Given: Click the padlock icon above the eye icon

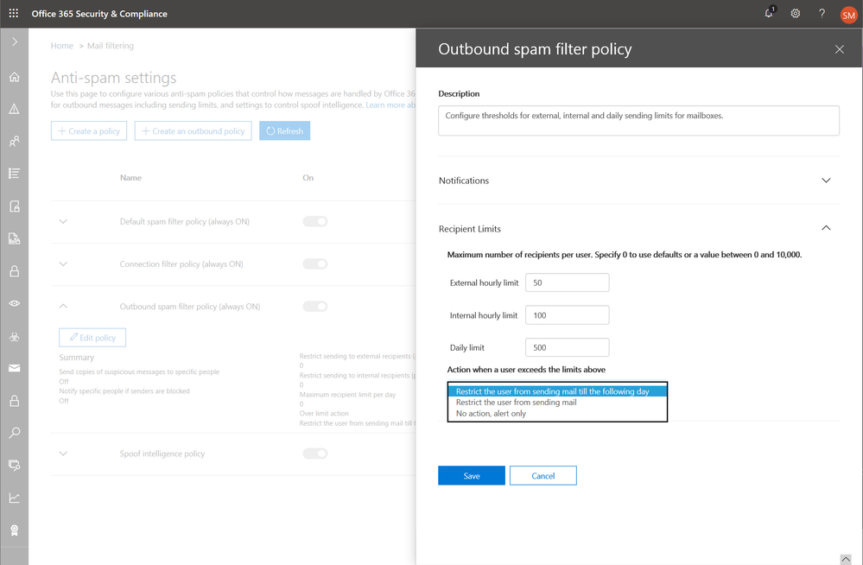Looking at the screenshot, I should coord(15,271).
